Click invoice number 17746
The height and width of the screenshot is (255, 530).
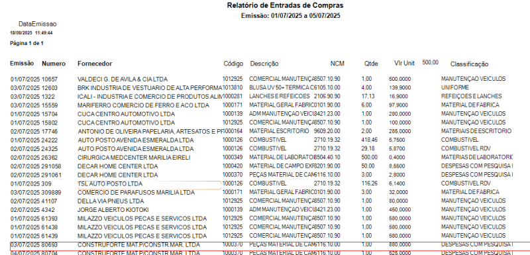[x=50, y=131]
